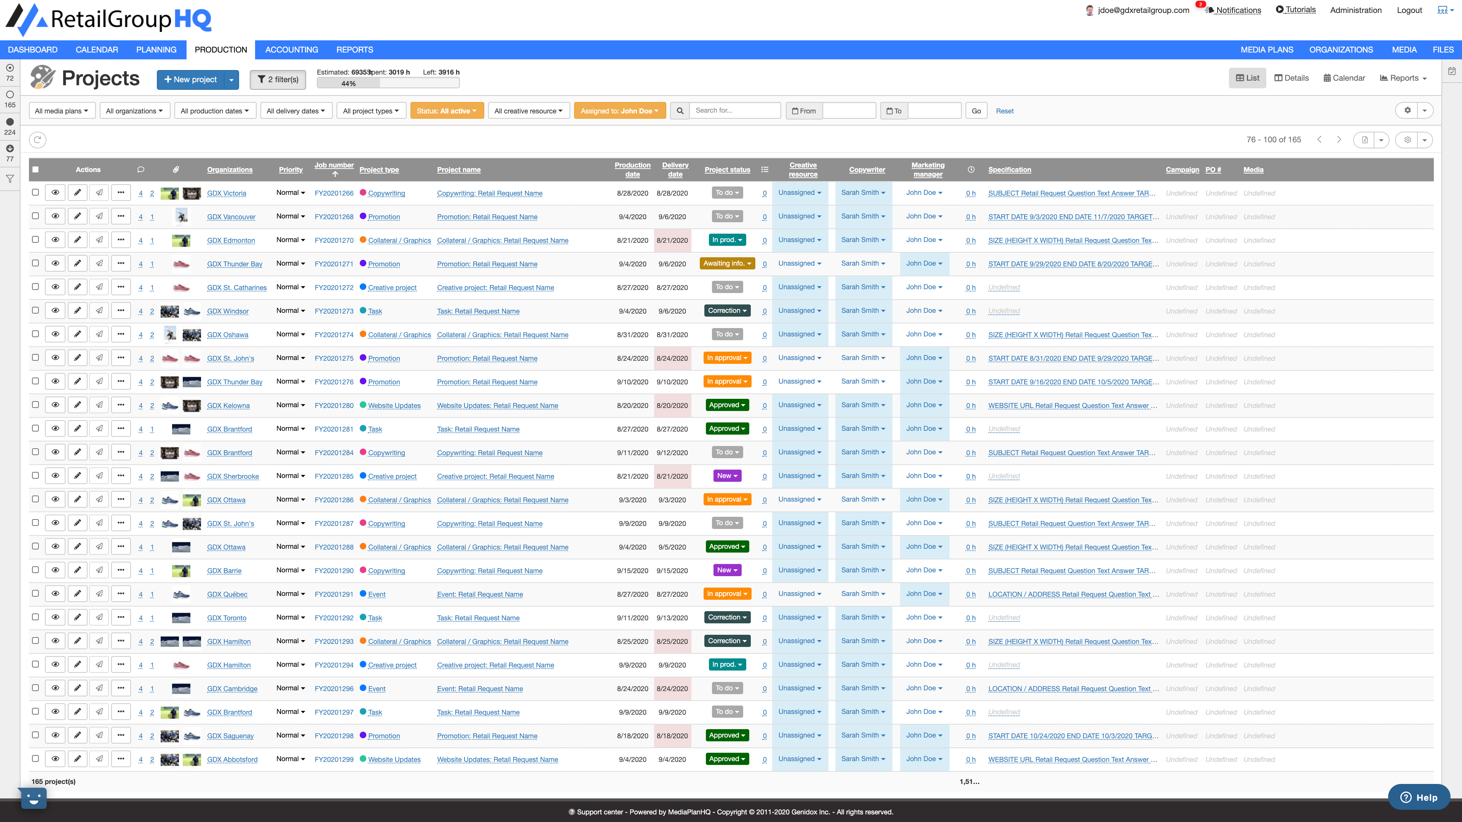Expand the New project dropdown arrow
1462x822 pixels.
231,80
